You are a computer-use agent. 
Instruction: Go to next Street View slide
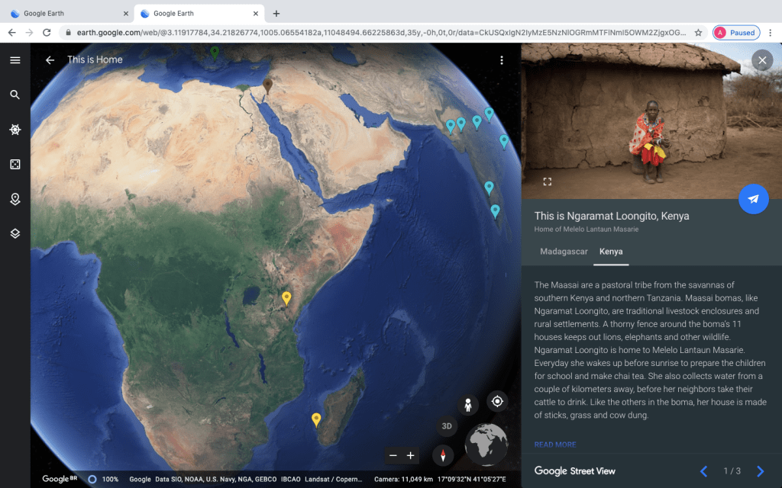(760, 471)
